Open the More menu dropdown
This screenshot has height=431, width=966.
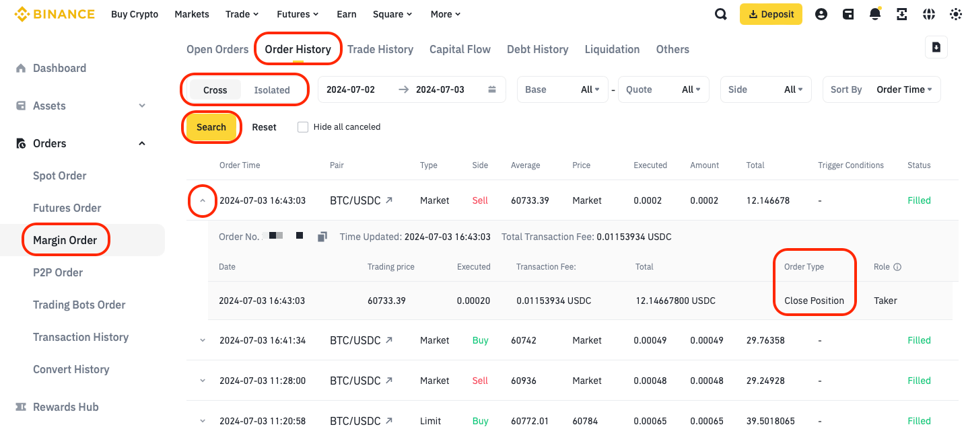click(446, 14)
